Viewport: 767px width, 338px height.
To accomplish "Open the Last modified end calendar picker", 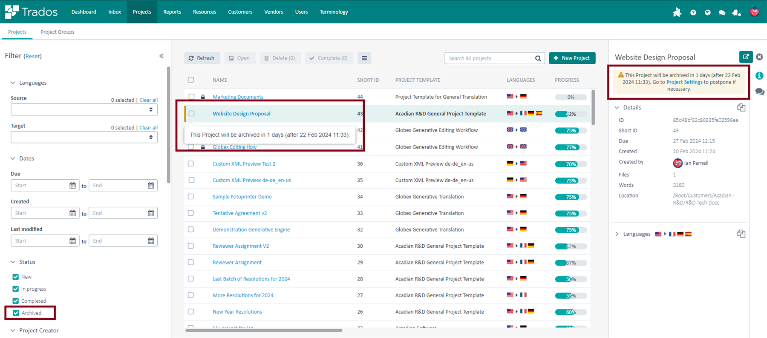I will click(151, 241).
